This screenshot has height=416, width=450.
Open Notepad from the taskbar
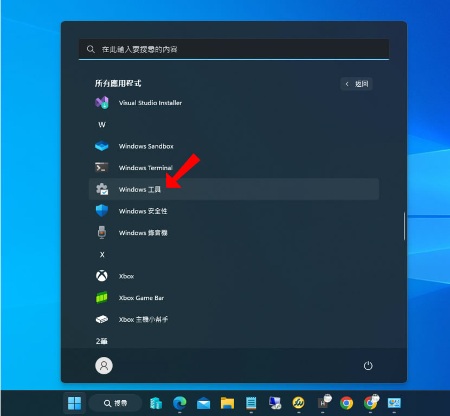pos(251,403)
